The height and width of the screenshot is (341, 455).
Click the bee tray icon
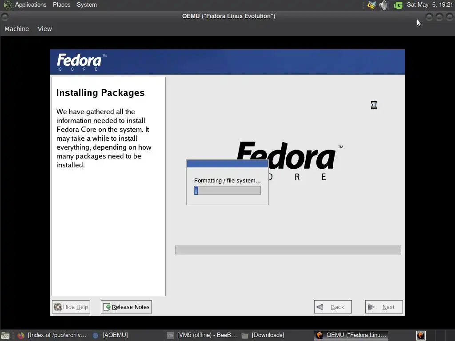tap(372, 5)
